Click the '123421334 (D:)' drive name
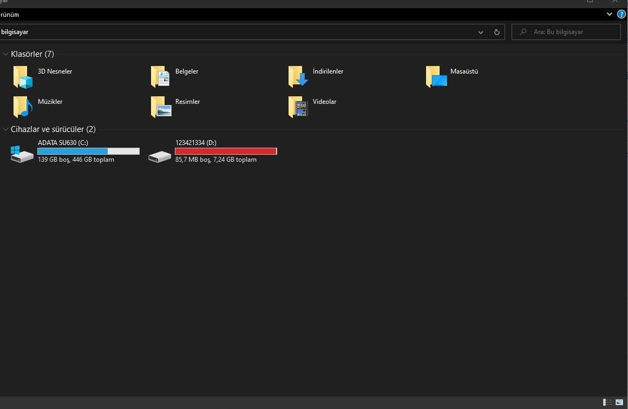The width and height of the screenshot is (628, 409). coord(196,142)
